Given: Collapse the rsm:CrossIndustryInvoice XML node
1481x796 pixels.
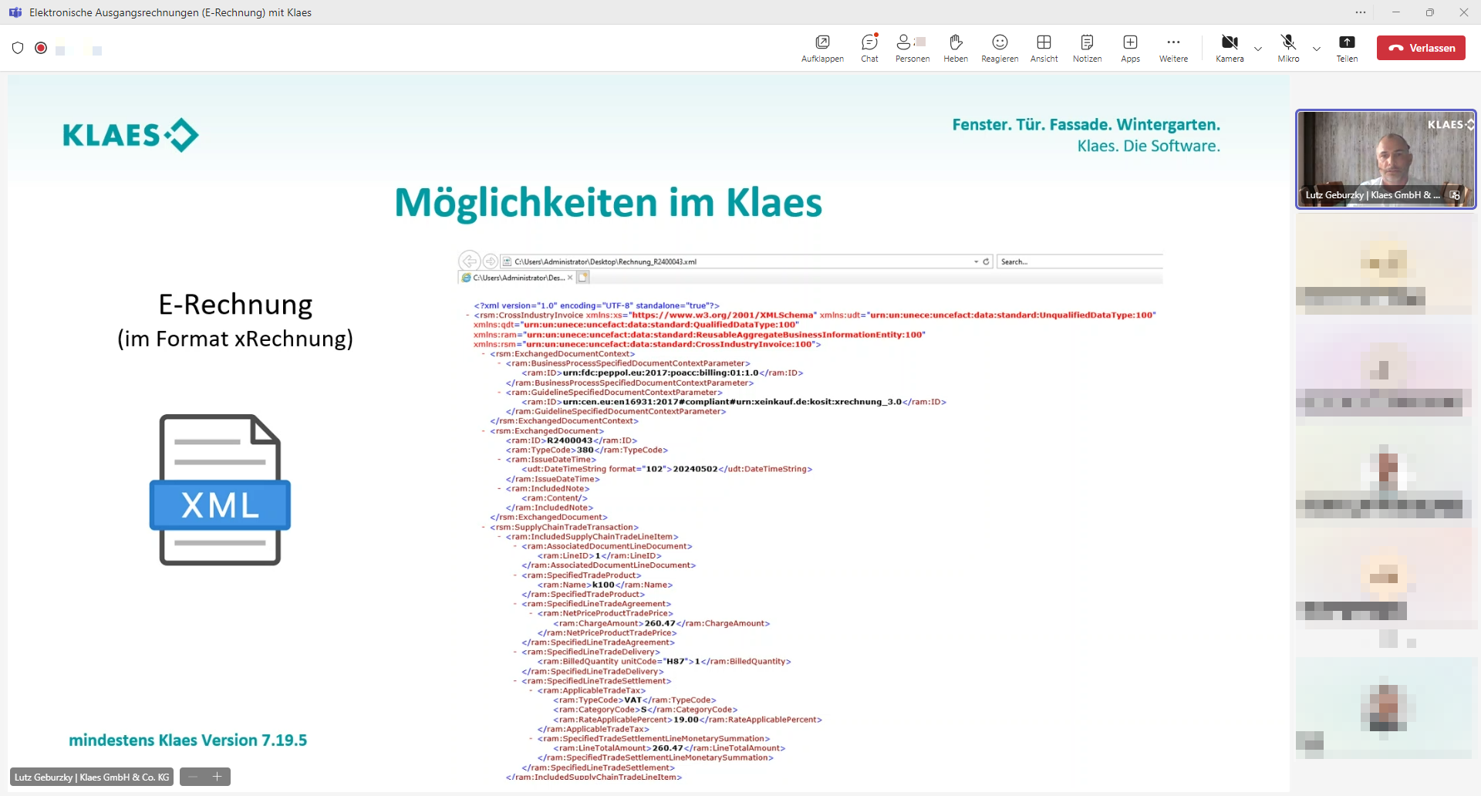Looking at the screenshot, I should point(467,315).
